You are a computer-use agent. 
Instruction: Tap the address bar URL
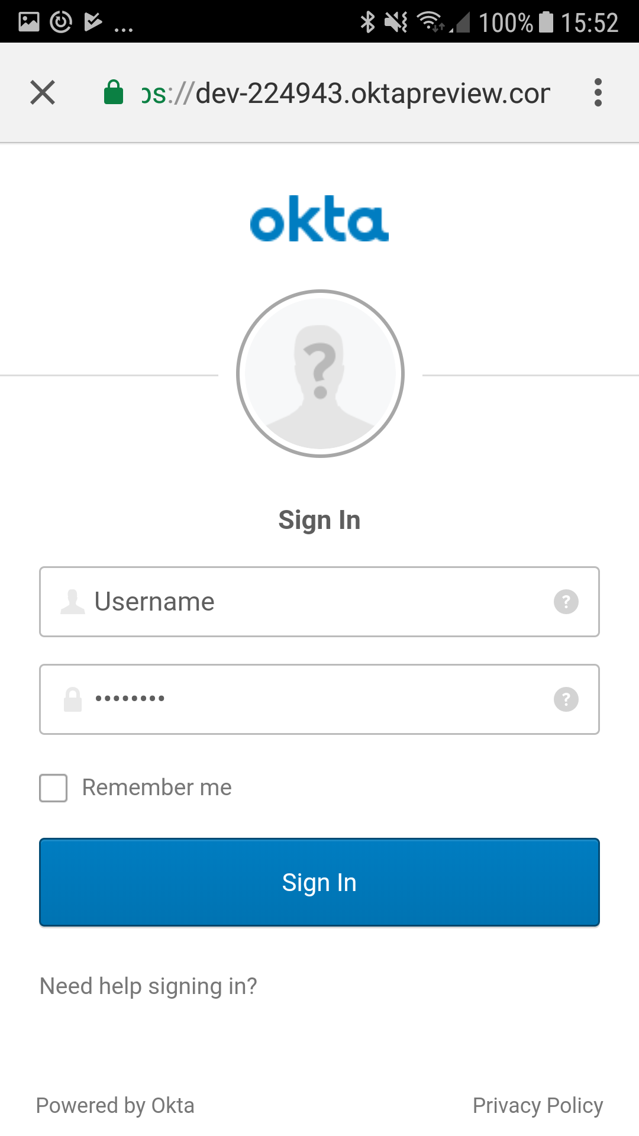tap(346, 93)
